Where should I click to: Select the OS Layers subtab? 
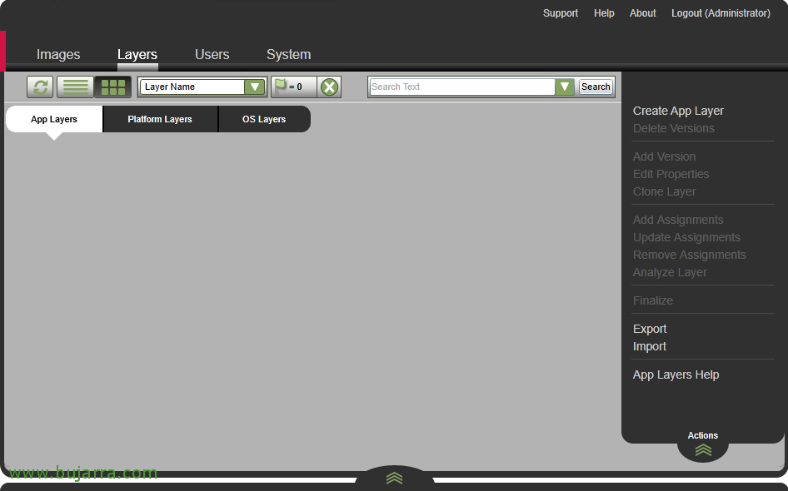(264, 119)
